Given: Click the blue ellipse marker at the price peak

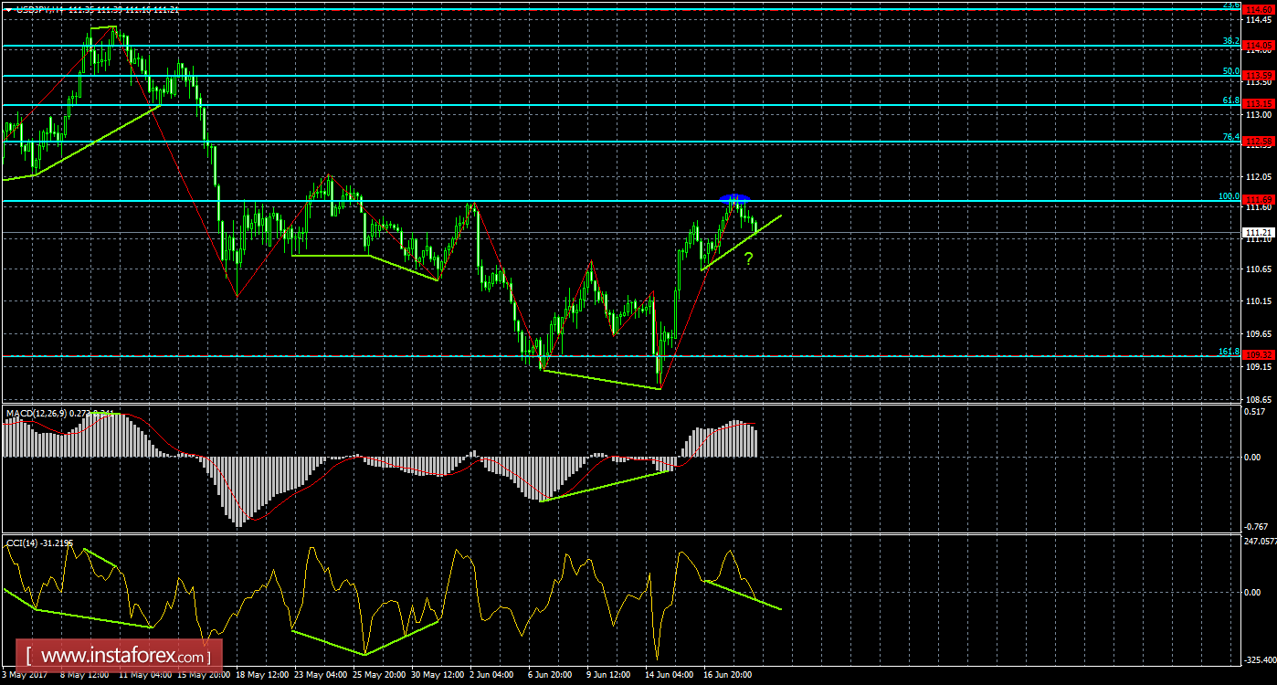Looking at the screenshot, I should pos(734,197).
